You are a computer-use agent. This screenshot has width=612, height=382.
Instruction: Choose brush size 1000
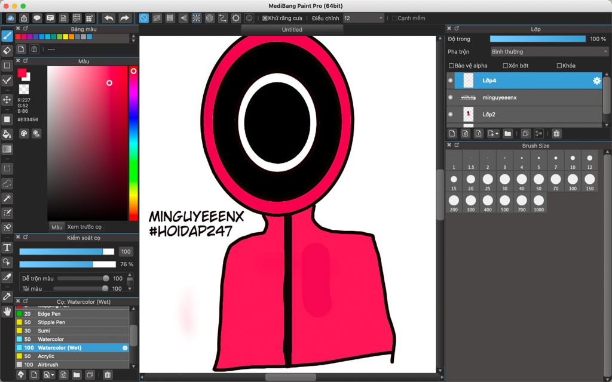538,203
